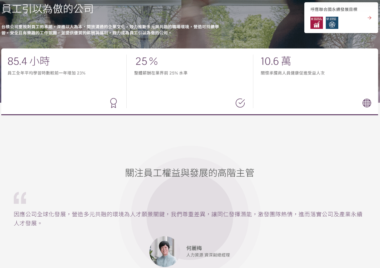Click the 呼應聯合國永續發展目標 card title
Screen dimensions: 380x268
[334, 9]
